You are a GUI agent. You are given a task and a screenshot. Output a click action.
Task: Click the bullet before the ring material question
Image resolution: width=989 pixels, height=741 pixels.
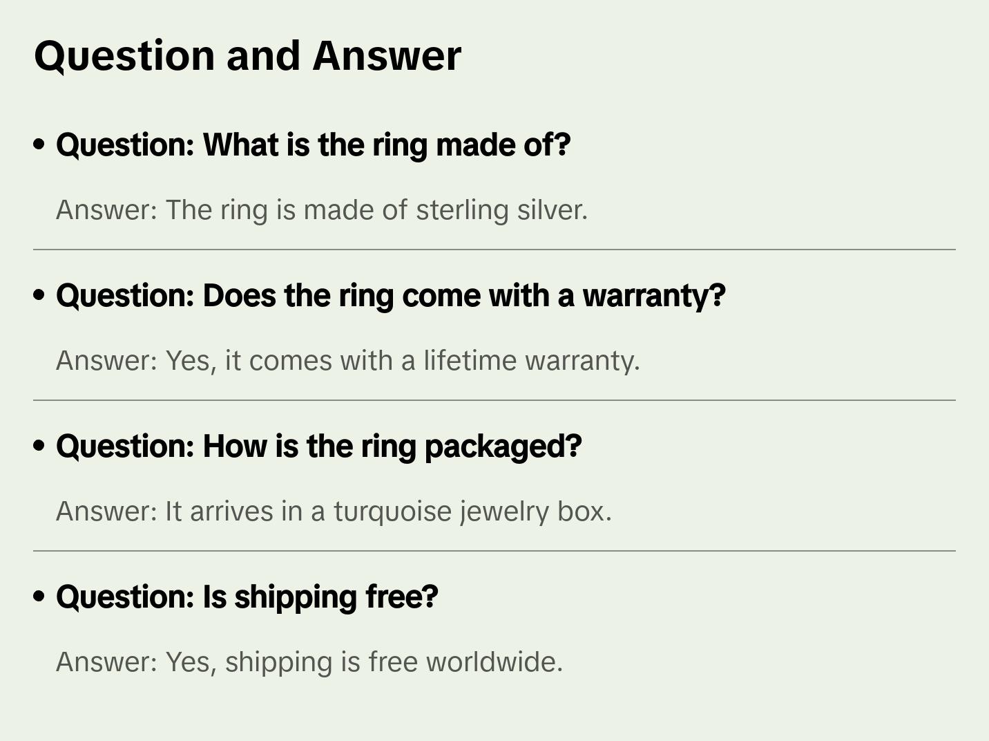pyautogui.click(x=39, y=144)
